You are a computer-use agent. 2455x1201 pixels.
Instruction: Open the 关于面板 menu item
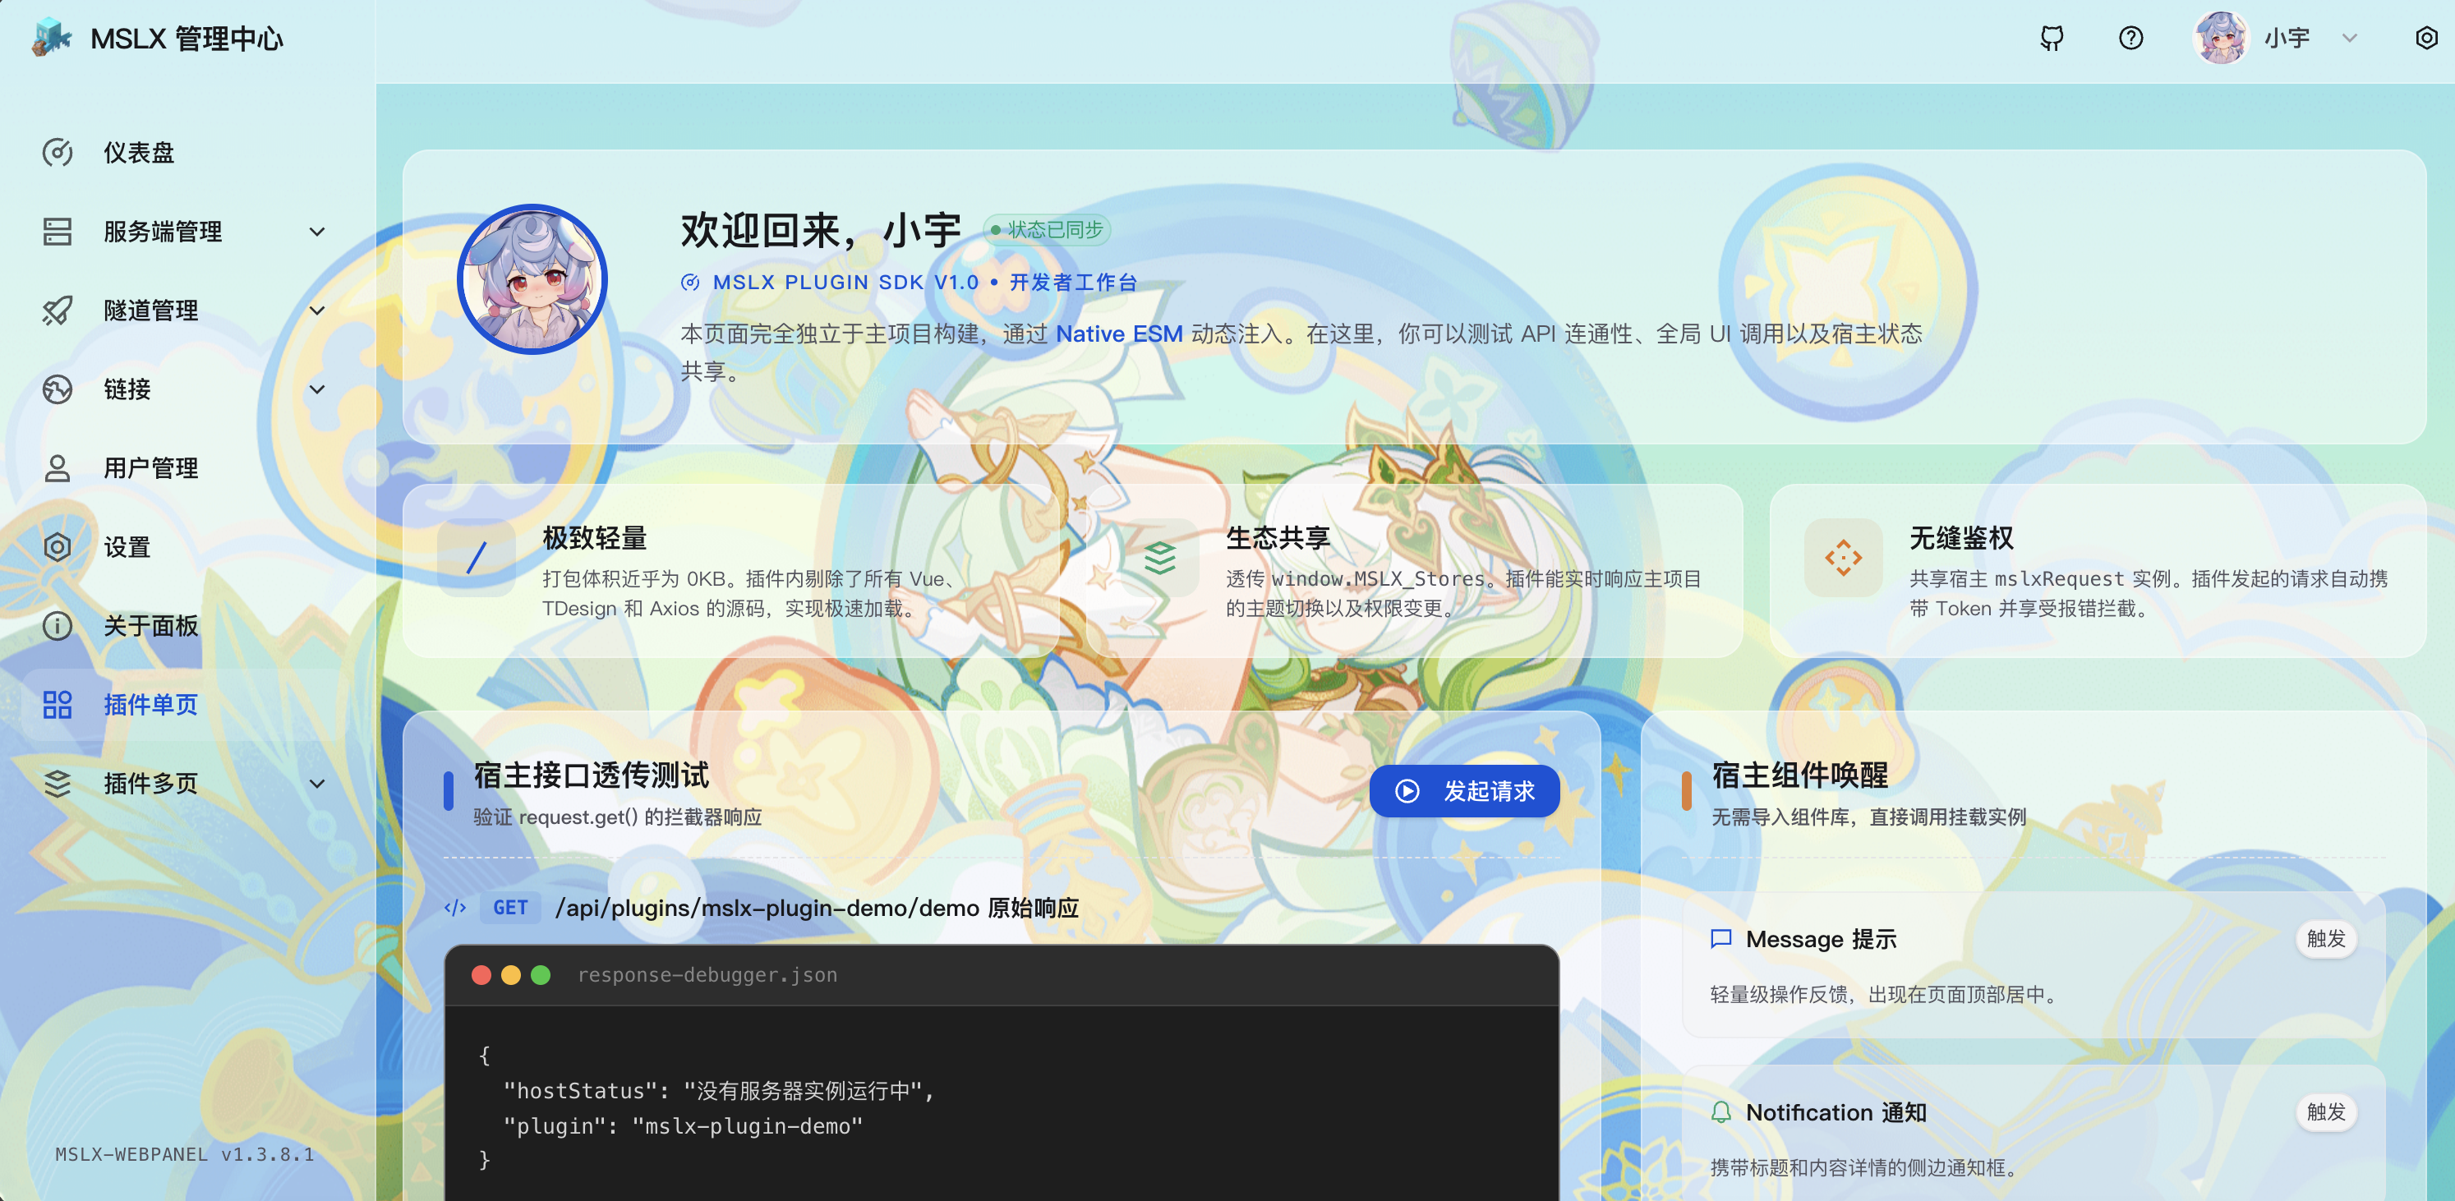coord(187,626)
